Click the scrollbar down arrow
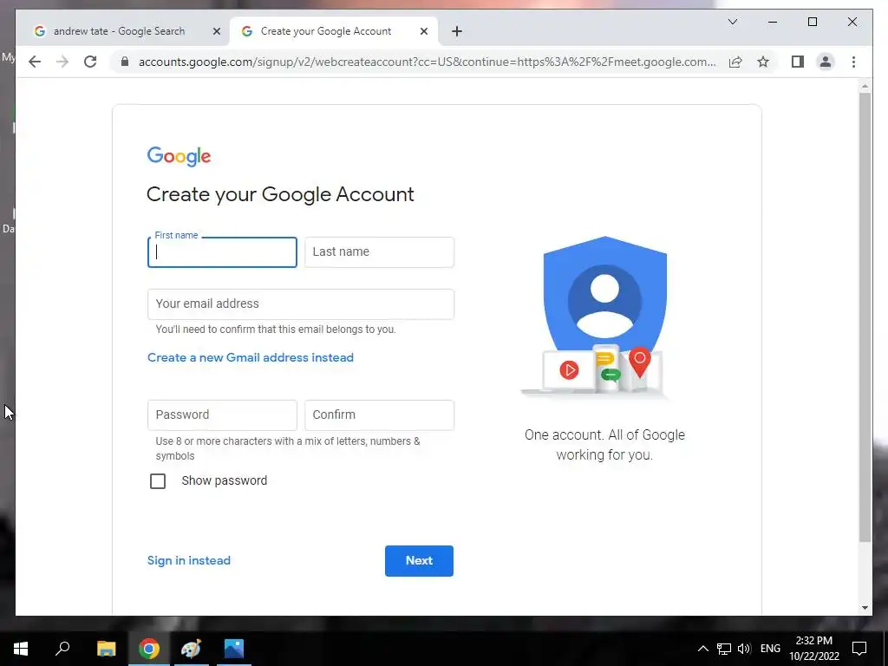This screenshot has width=888, height=666. click(865, 608)
